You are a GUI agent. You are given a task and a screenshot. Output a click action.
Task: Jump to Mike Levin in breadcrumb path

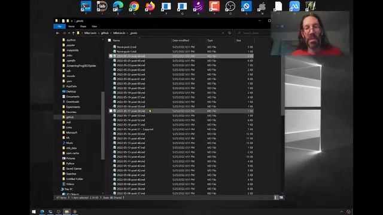tap(90, 33)
